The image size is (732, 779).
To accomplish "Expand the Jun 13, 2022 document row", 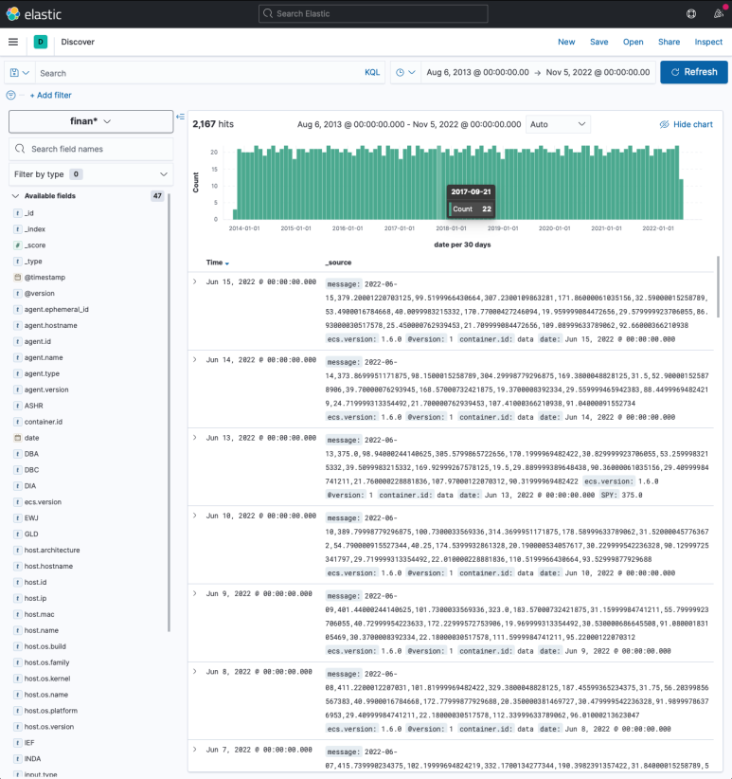I will [x=195, y=438].
